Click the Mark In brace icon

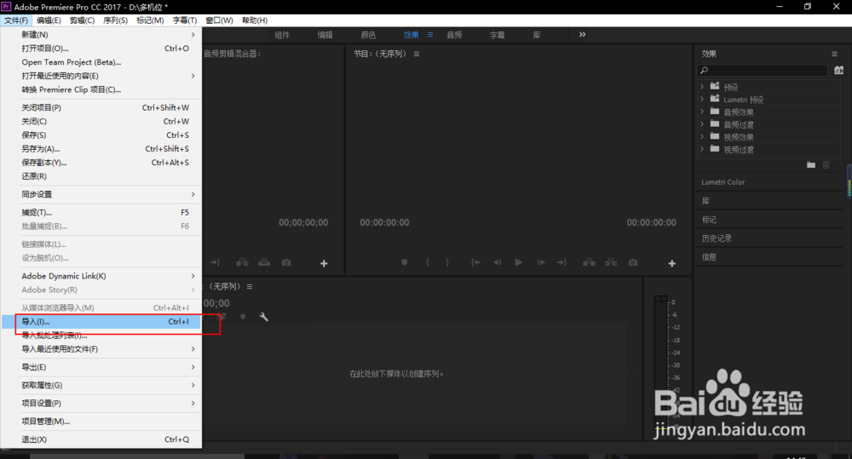(x=428, y=262)
